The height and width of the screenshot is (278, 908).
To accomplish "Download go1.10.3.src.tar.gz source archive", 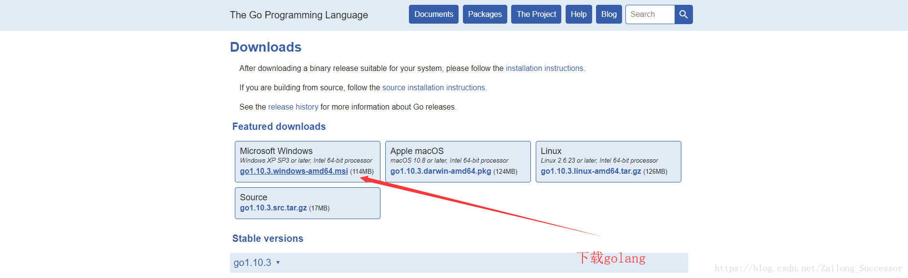I will coord(273,208).
